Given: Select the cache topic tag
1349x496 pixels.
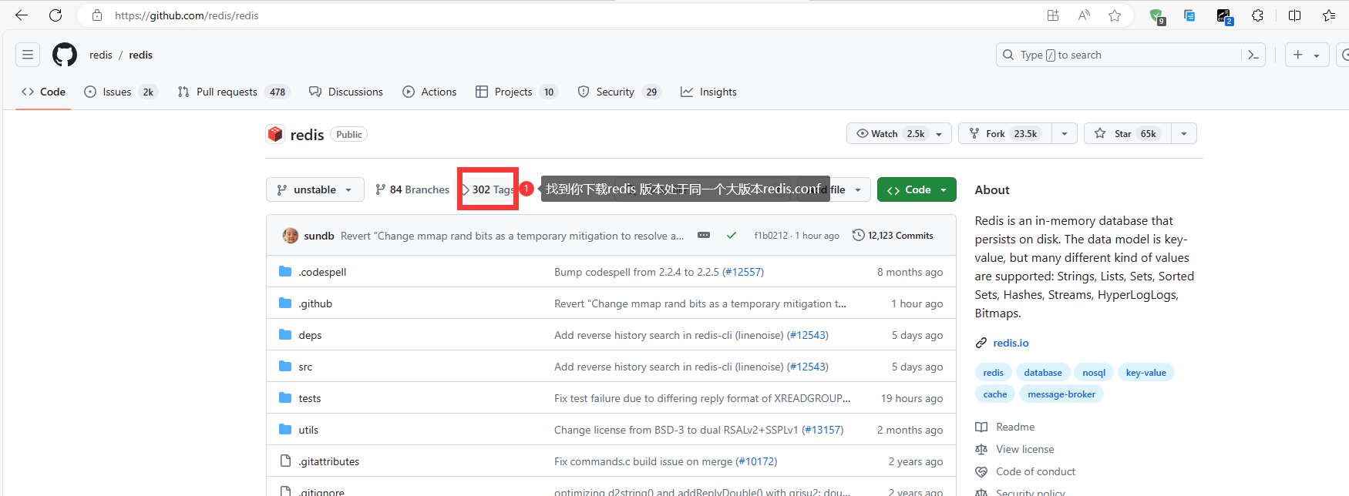Looking at the screenshot, I should coord(995,394).
